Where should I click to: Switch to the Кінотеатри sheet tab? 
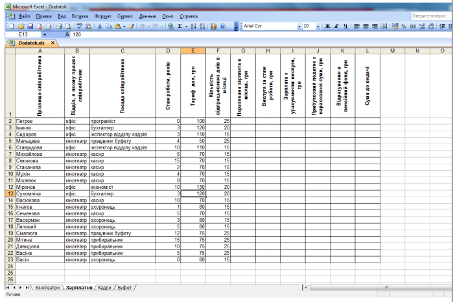(x=47, y=288)
